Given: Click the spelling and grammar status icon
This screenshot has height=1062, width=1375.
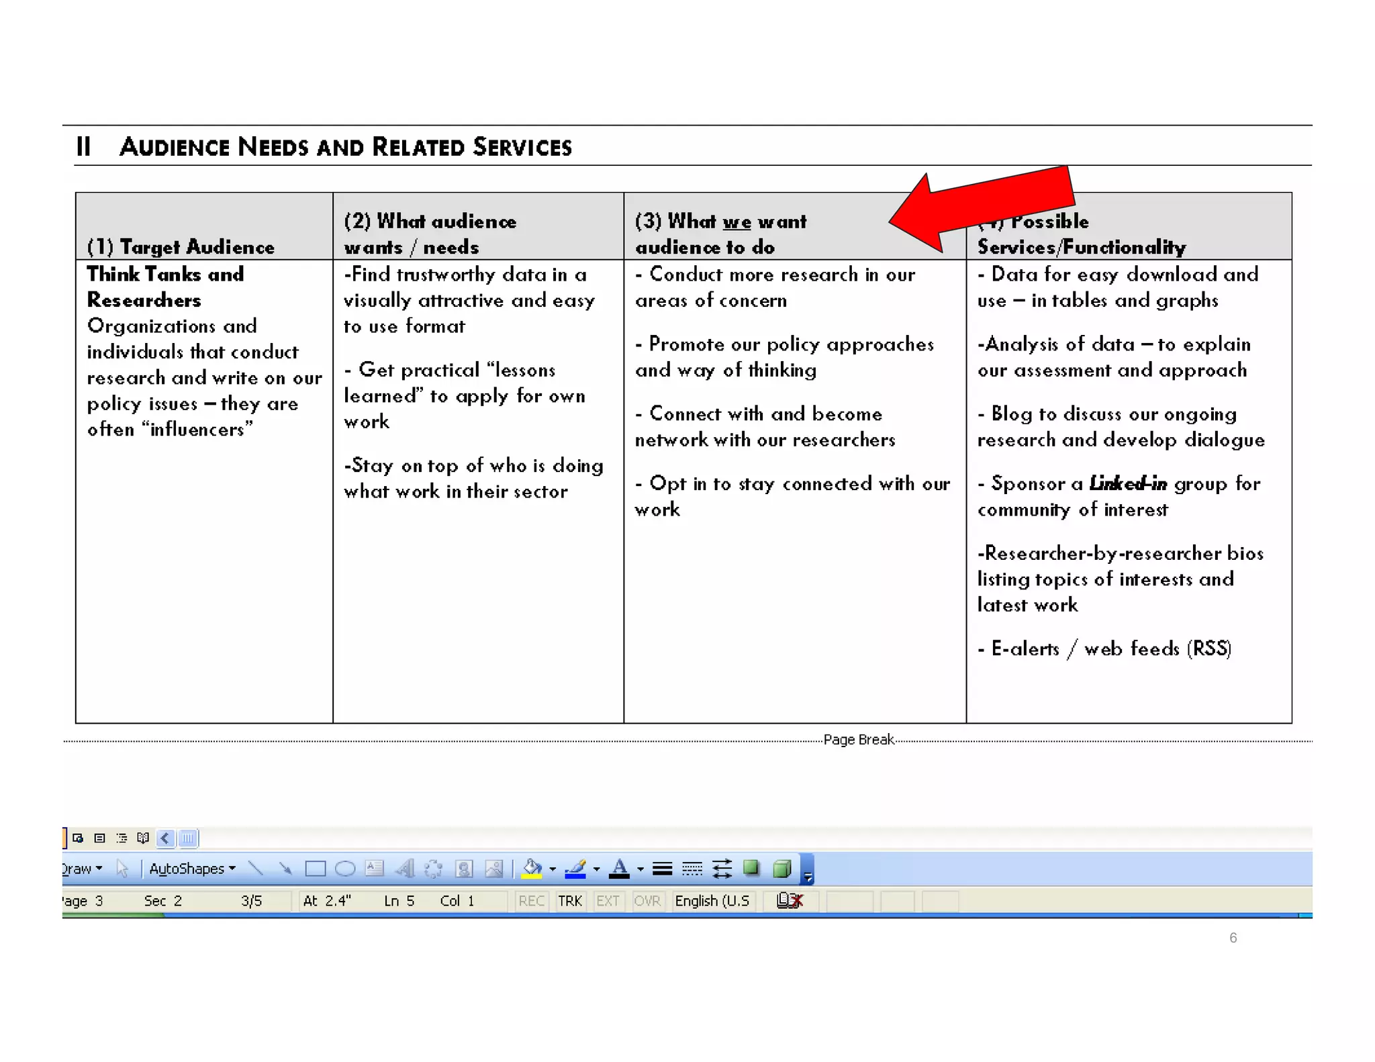Looking at the screenshot, I should [x=789, y=901].
